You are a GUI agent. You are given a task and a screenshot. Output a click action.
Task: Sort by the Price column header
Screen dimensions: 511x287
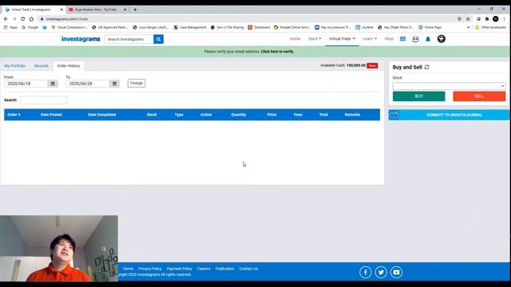[271, 115]
